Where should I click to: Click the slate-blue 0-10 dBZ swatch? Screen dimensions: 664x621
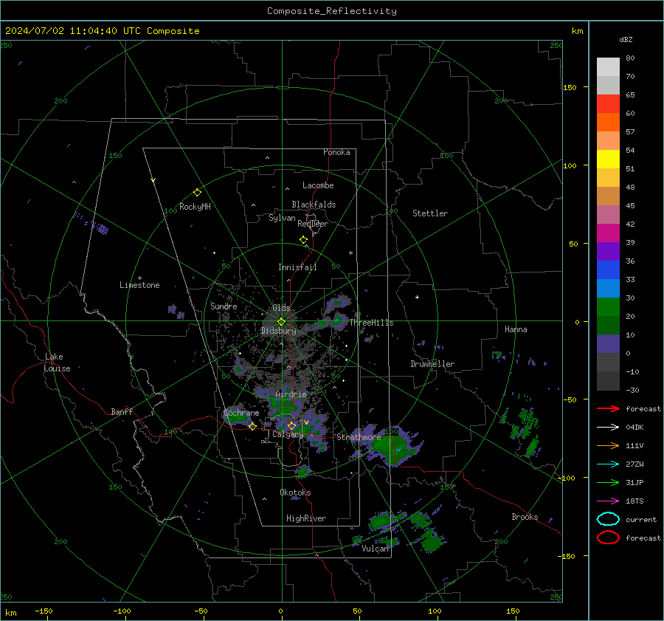pyautogui.click(x=608, y=344)
